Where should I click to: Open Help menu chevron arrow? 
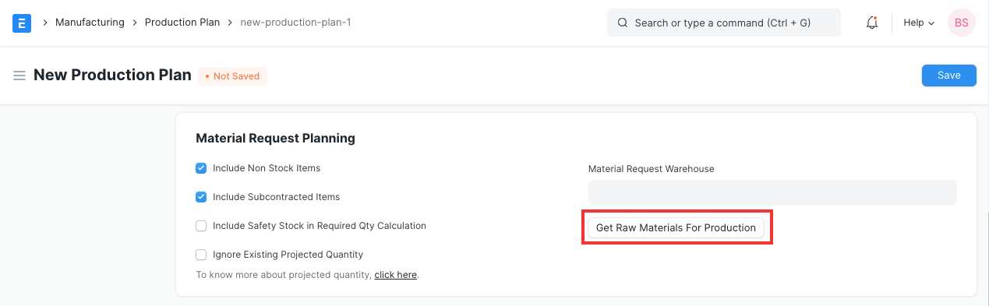coord(931,23)
